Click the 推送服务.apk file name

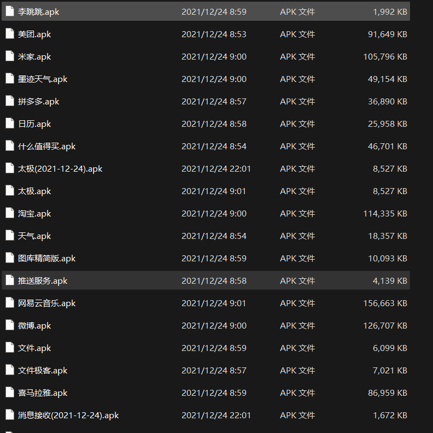[x=43, y=280]
